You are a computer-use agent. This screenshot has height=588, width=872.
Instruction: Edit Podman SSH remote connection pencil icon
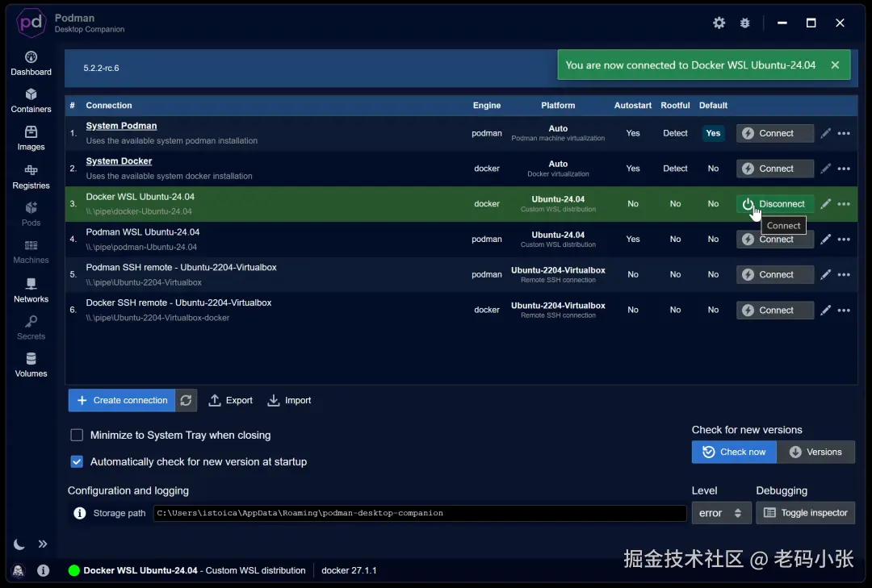[x=825, y=274]
